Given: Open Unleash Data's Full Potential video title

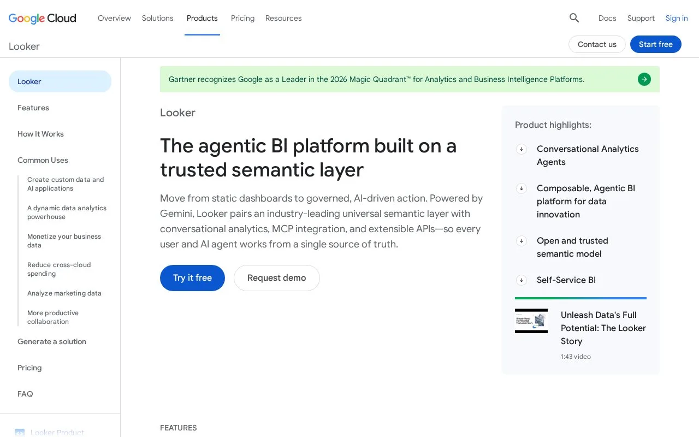Looking at the screenshot, I should pos(603,328).
